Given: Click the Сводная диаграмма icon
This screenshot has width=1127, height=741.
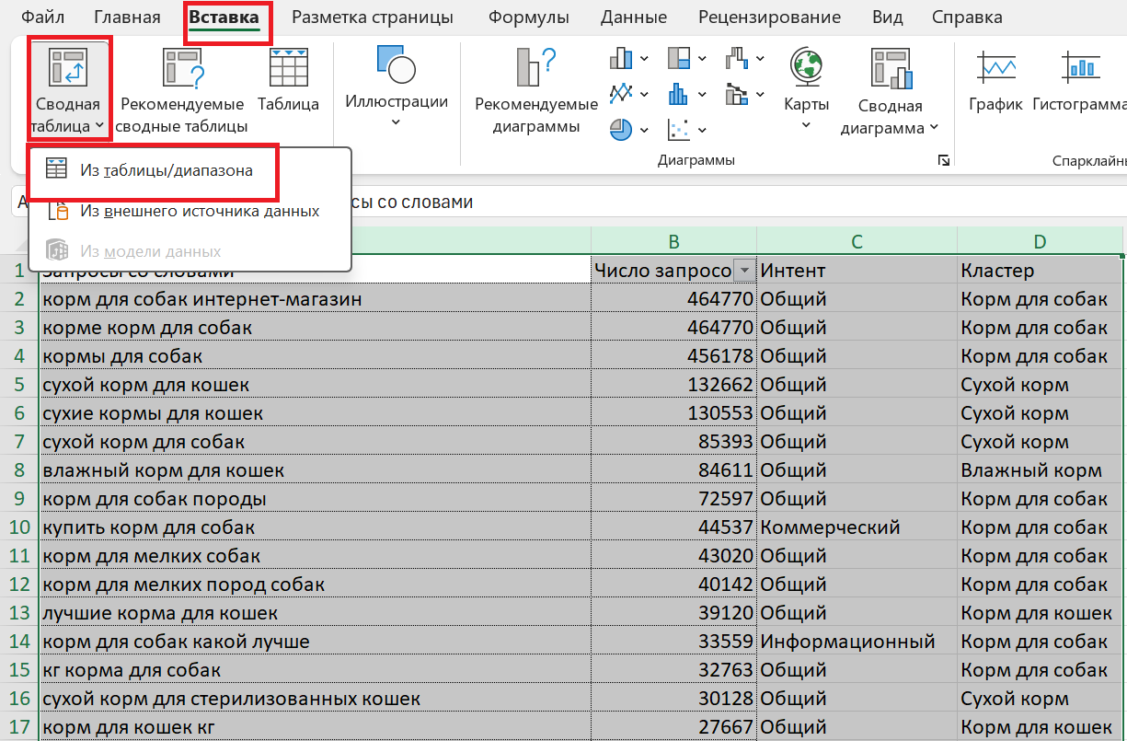Looking at the screenshot, I should (890, 69).
